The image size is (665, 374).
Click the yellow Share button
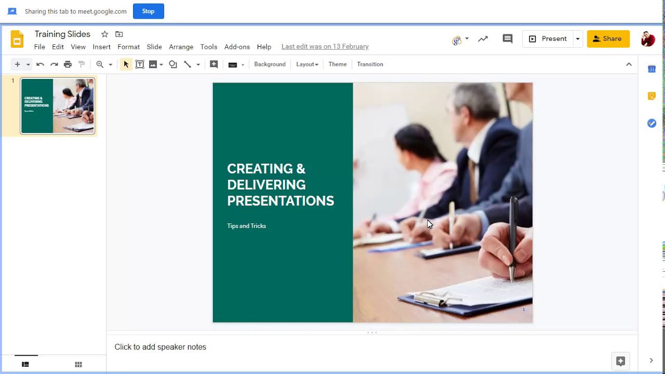(x=608, y=39)
